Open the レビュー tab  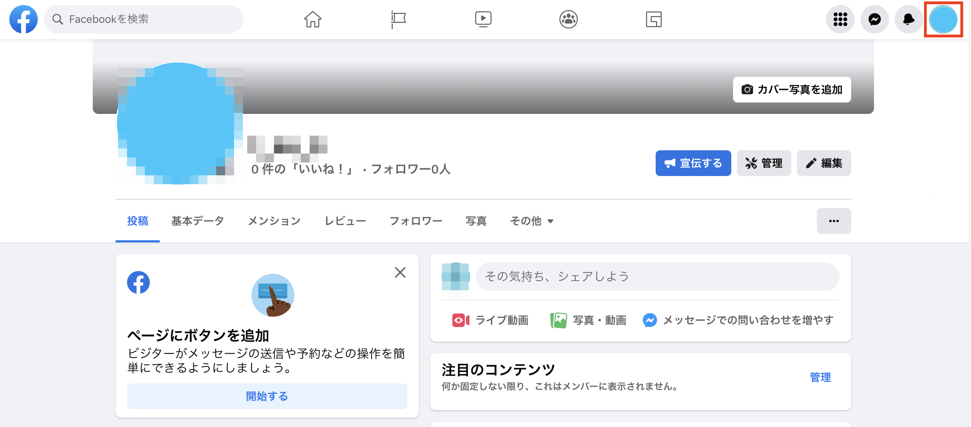[345, 221]
